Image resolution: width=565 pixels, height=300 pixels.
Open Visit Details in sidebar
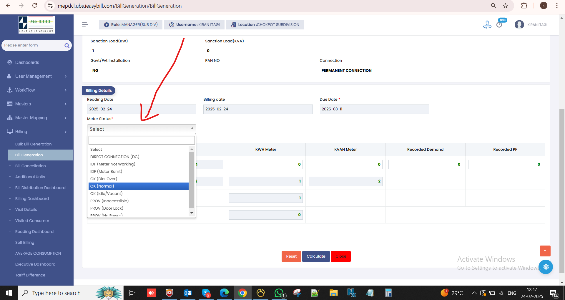[26, 209]
